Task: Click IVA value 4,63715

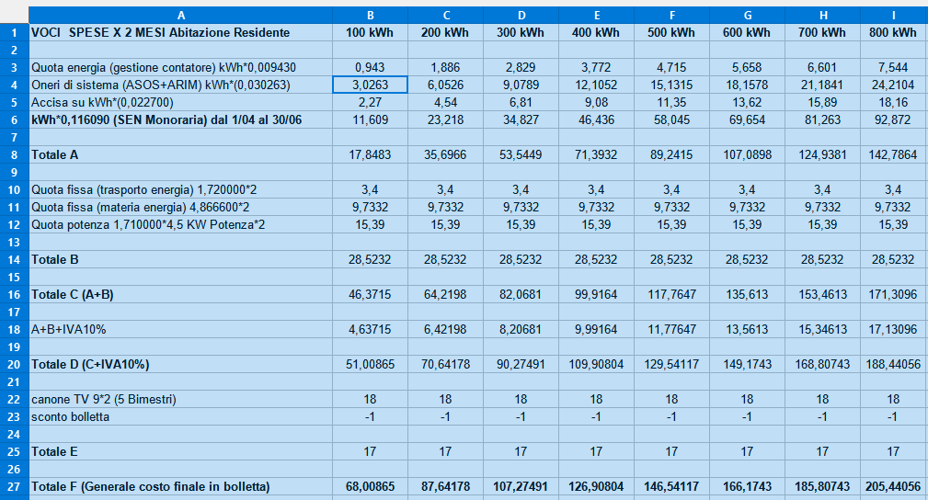Action: 370,330
